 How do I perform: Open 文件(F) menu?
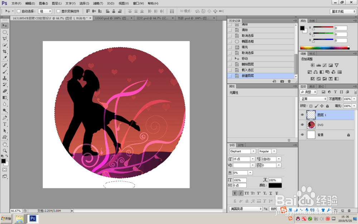pos(16,4)
